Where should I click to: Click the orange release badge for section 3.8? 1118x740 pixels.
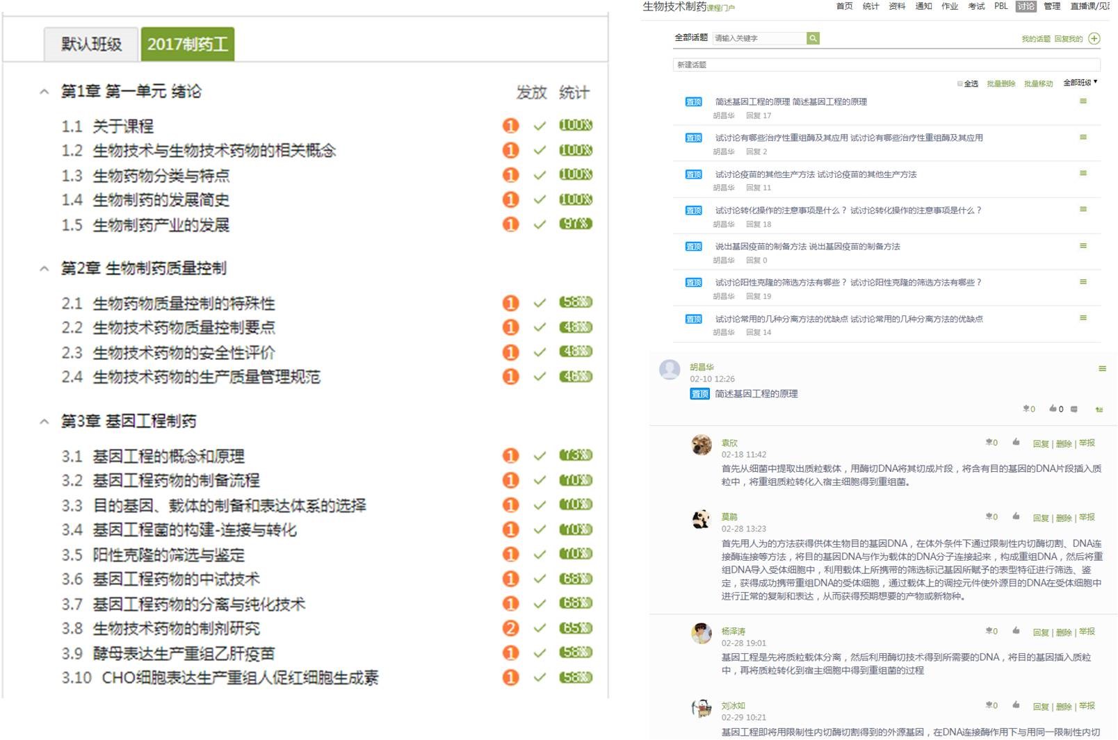510,628
